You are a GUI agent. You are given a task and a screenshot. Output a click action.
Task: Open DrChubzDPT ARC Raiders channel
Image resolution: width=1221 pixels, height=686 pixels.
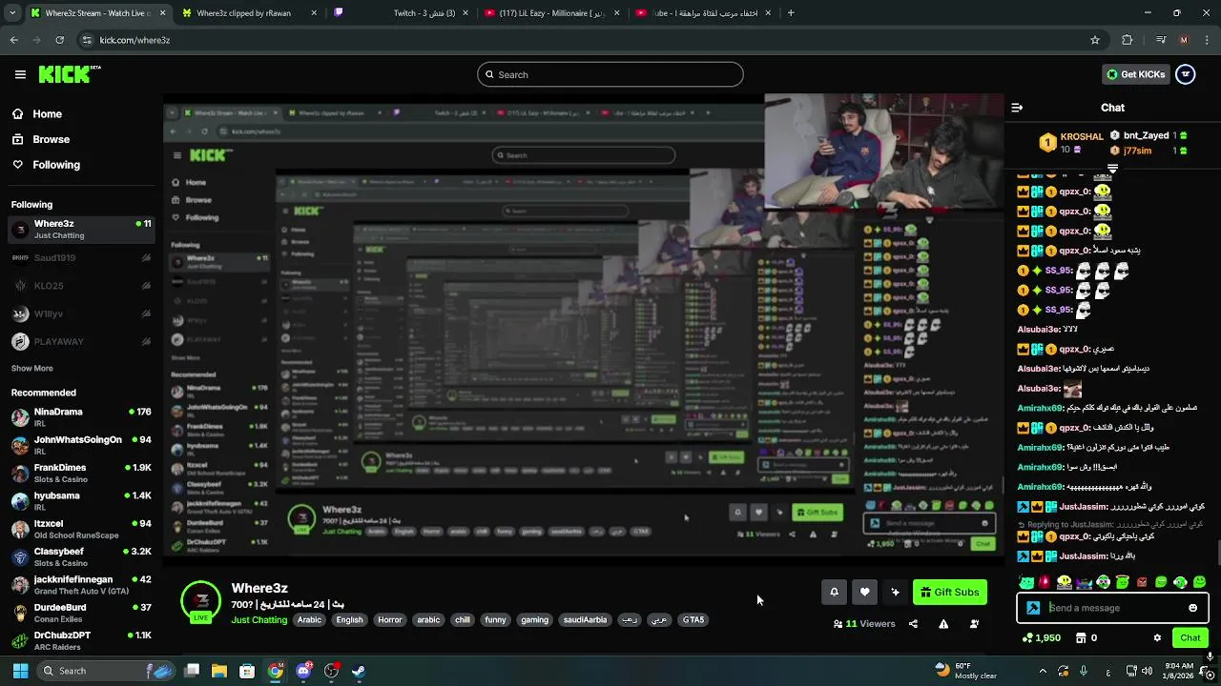79,641
